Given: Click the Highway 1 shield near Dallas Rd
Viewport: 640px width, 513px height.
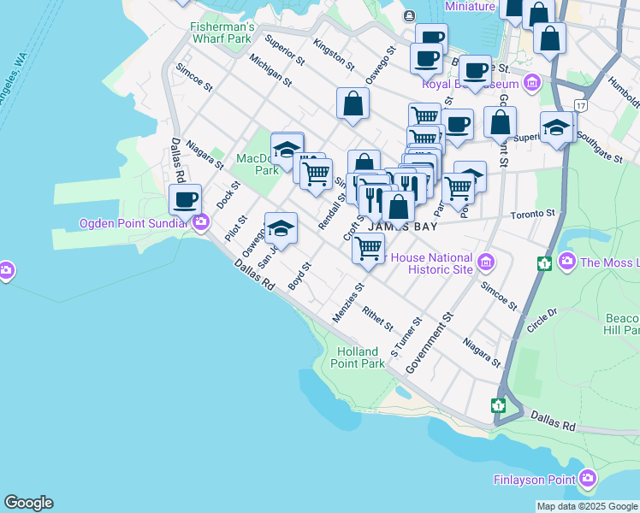Looking at the screenshot, I should (x=498, y=405).
